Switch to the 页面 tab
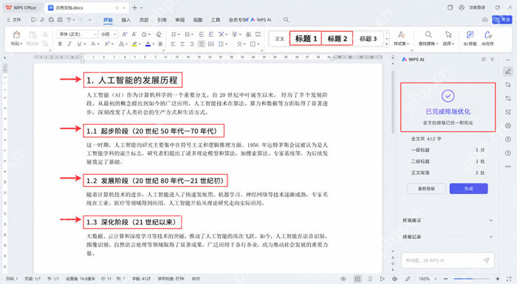The image size is (517, 284). click(x=144, y=20)
